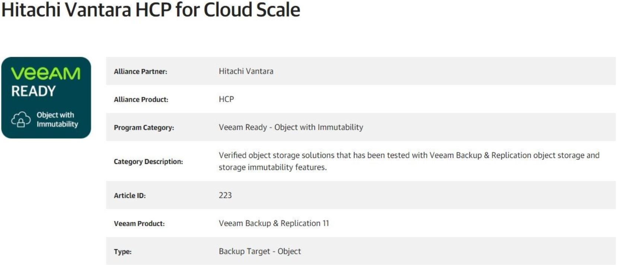Image resolution: width=621 pixels, height=269 pixels.
Task: Click the verified object storage description text
Action: point(409,161)
